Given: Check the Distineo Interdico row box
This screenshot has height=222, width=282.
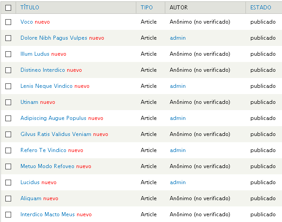Looking at the screenshot, I should pos(8,70).
